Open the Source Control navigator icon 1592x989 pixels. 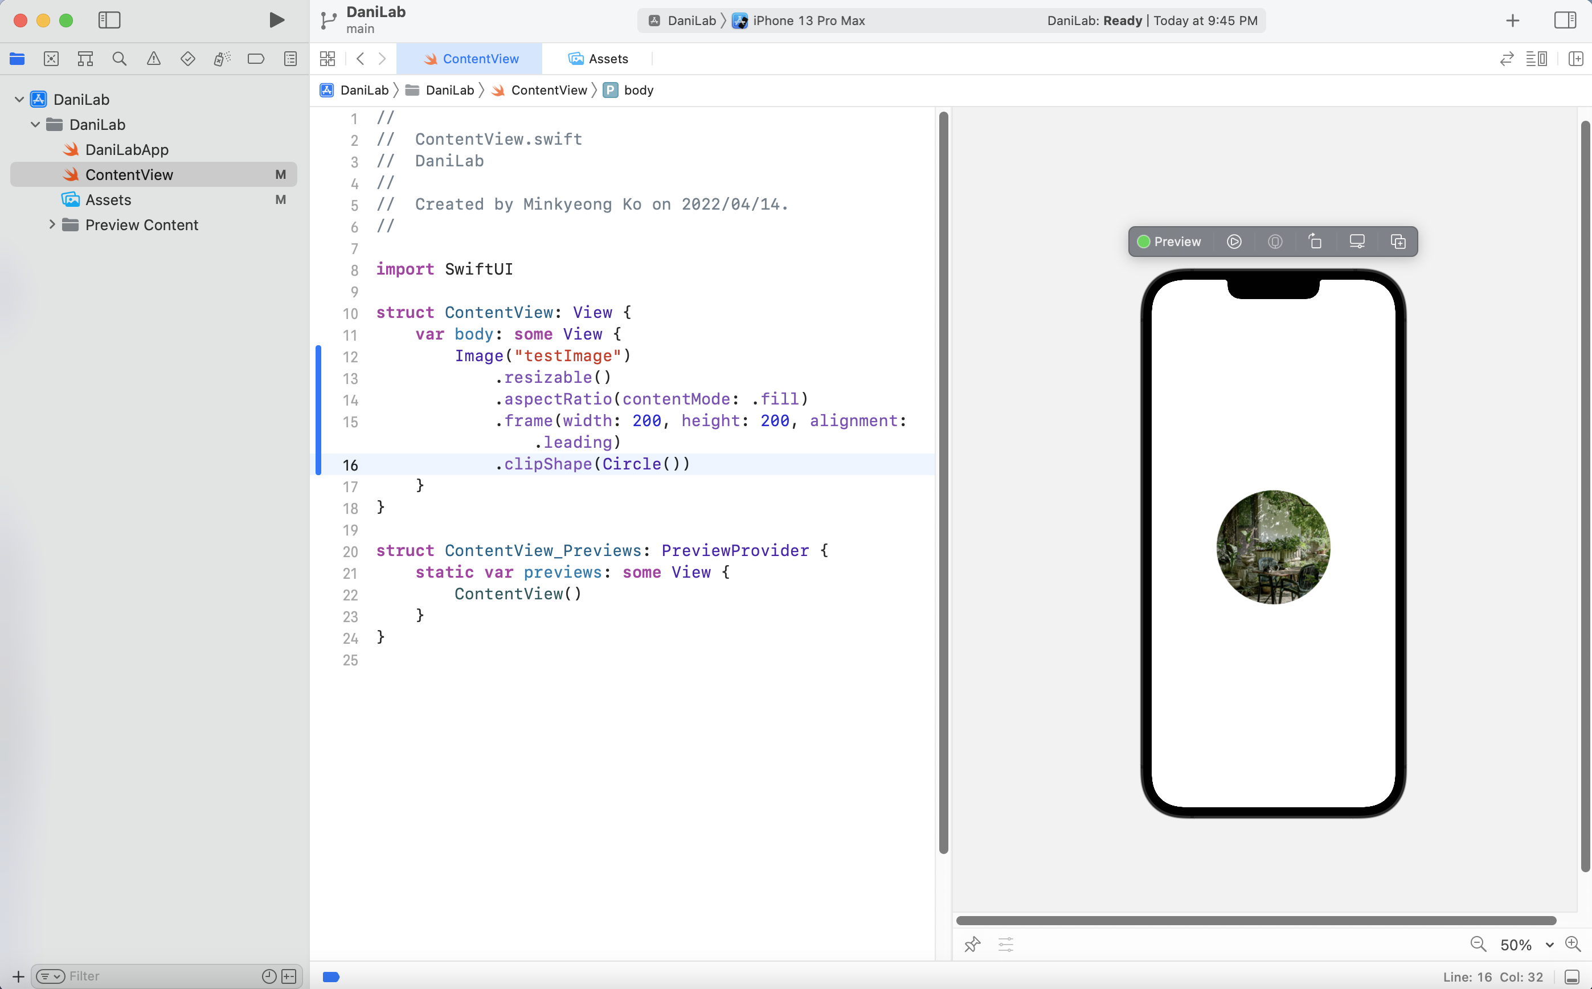51,59
